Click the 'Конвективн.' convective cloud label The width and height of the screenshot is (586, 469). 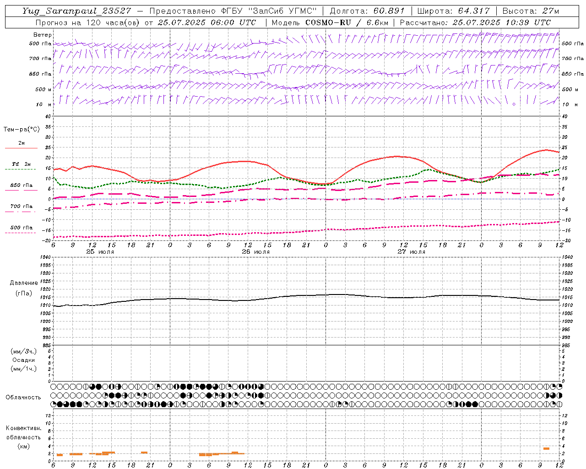(23, 428)
